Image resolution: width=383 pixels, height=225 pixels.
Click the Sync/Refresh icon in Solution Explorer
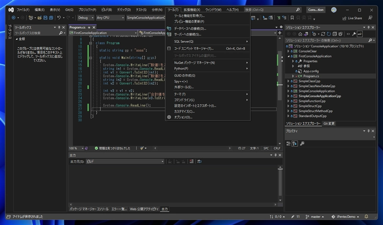pyautogui.click(x=323, y=34)
